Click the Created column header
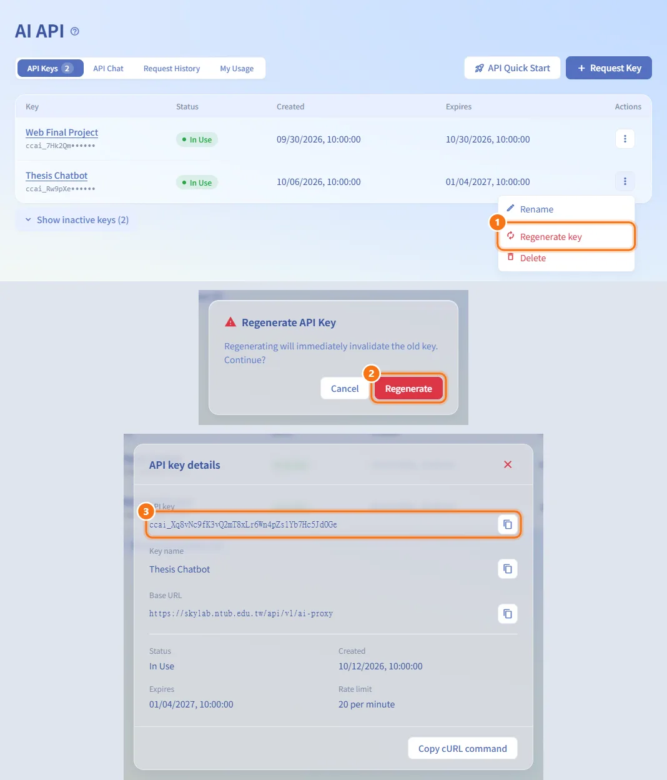Screen dimensions: 667x780 290,107
